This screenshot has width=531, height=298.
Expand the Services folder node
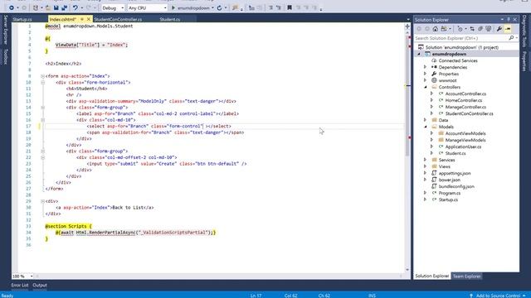click(x=426, y=160)
